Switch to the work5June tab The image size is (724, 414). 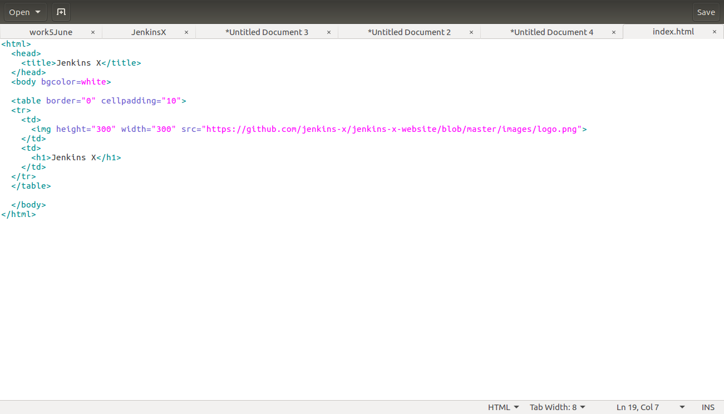point(51,32)
